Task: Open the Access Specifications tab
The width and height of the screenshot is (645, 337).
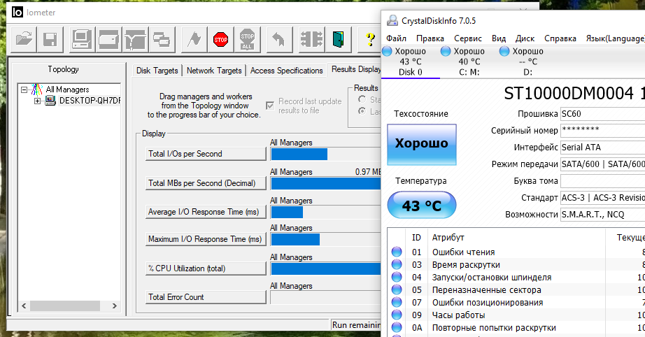Action: pos(286,71)
